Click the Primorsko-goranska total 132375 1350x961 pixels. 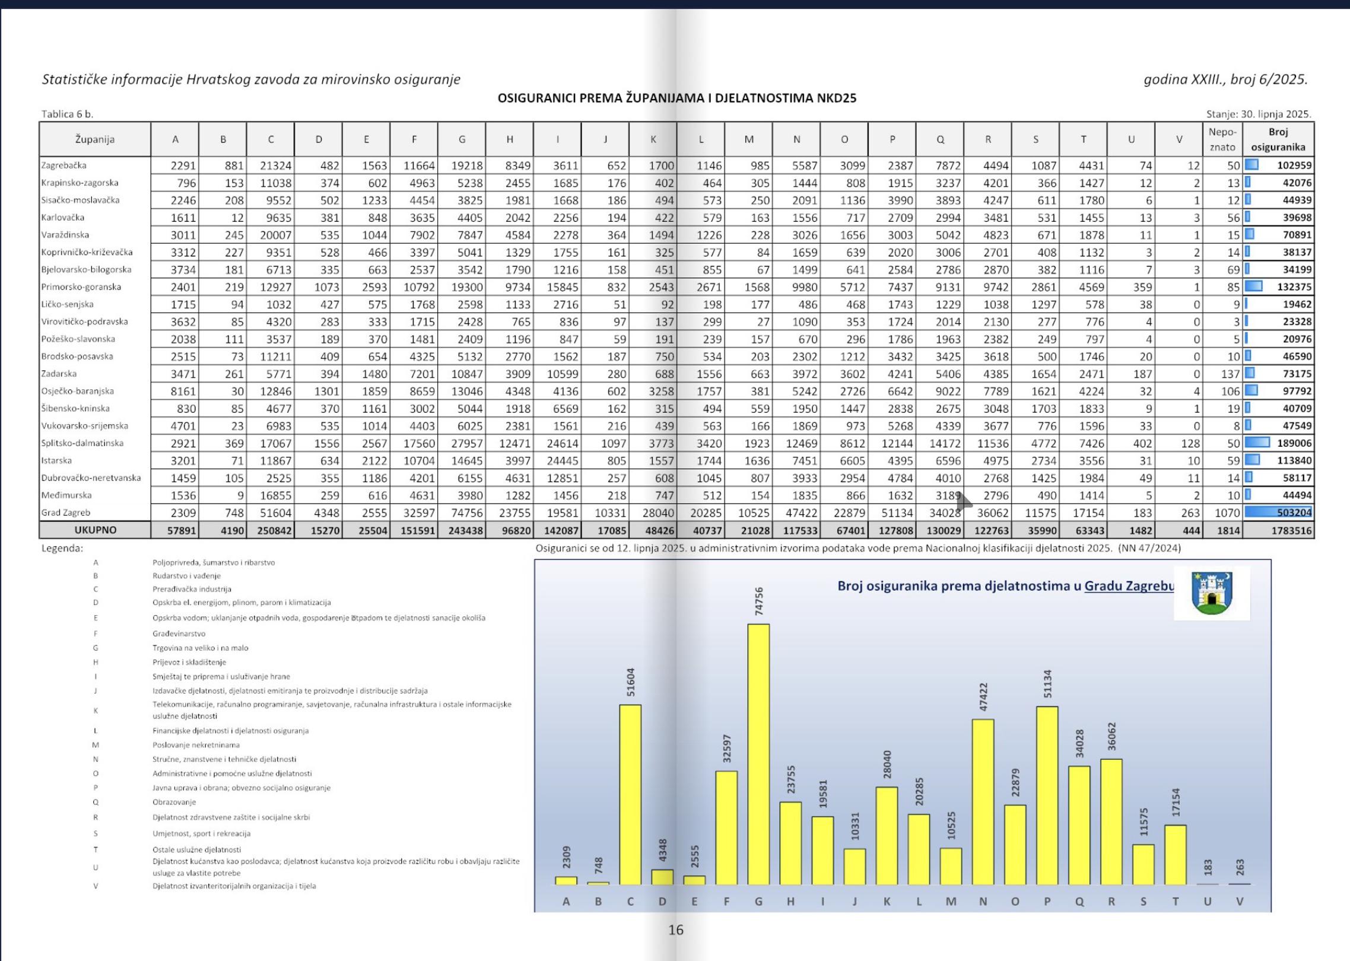coord(1294,287)
